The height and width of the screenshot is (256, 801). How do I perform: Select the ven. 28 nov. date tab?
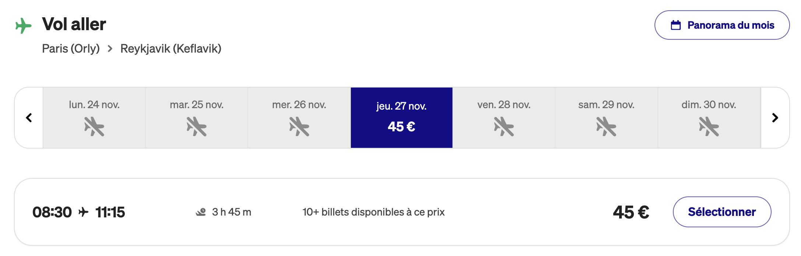(x=504, y=118)
